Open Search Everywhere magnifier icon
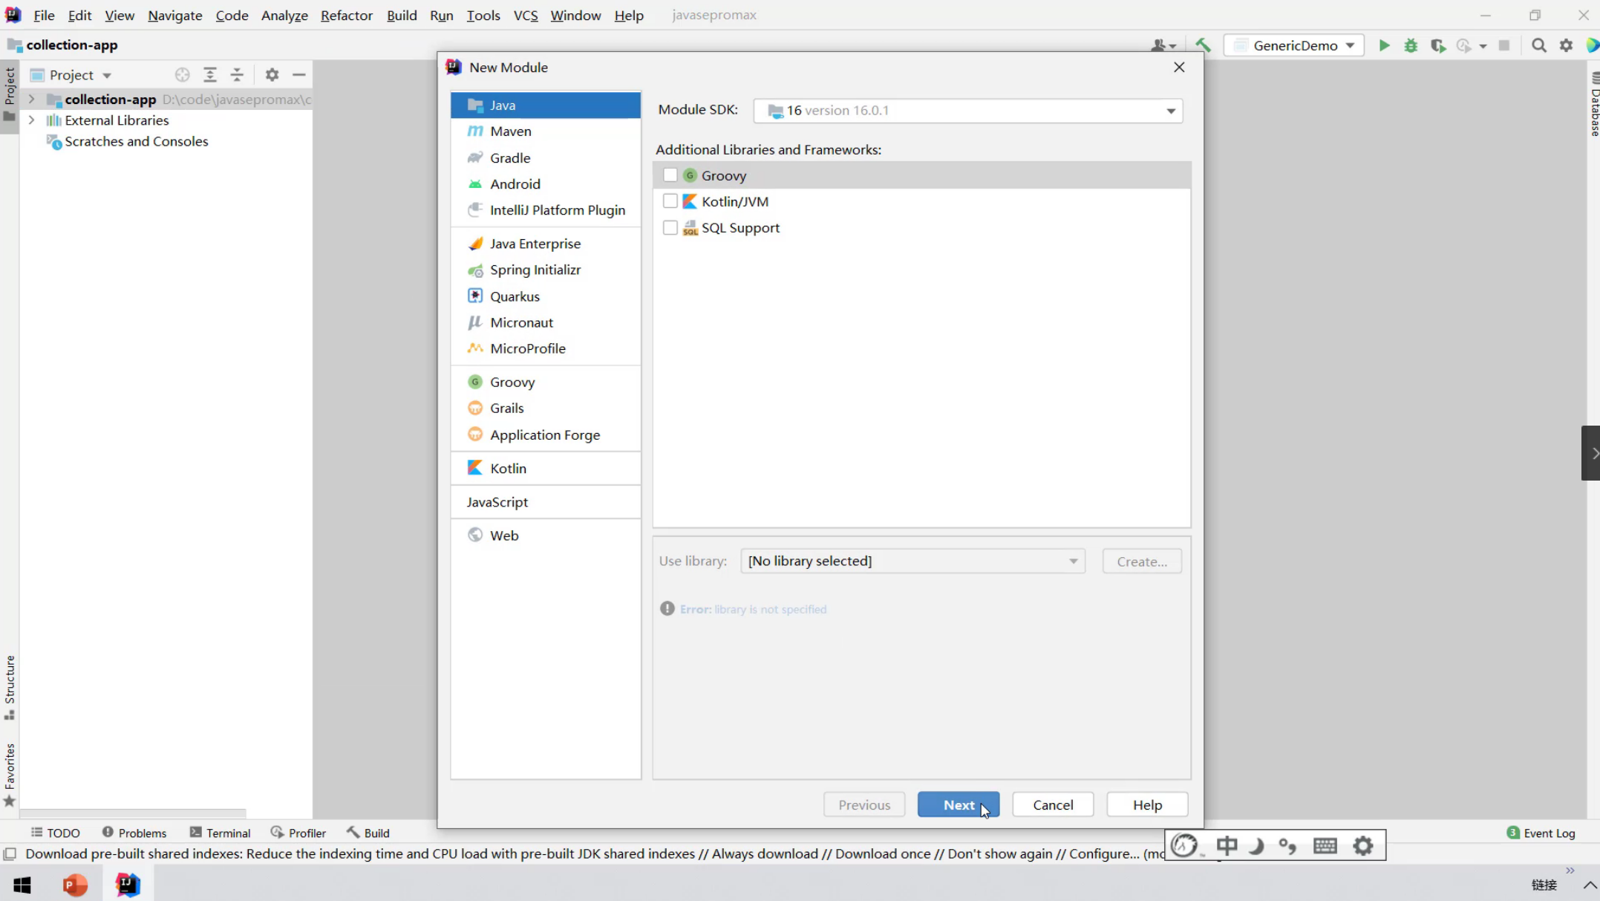 (1538, 45)
